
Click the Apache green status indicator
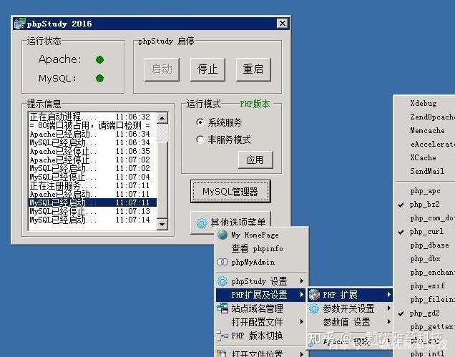(100, 60)
